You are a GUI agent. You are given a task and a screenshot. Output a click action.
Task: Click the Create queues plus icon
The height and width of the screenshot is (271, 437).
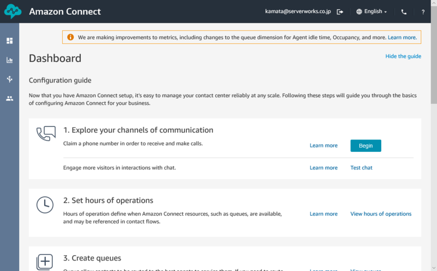click(x=45, y=262)
